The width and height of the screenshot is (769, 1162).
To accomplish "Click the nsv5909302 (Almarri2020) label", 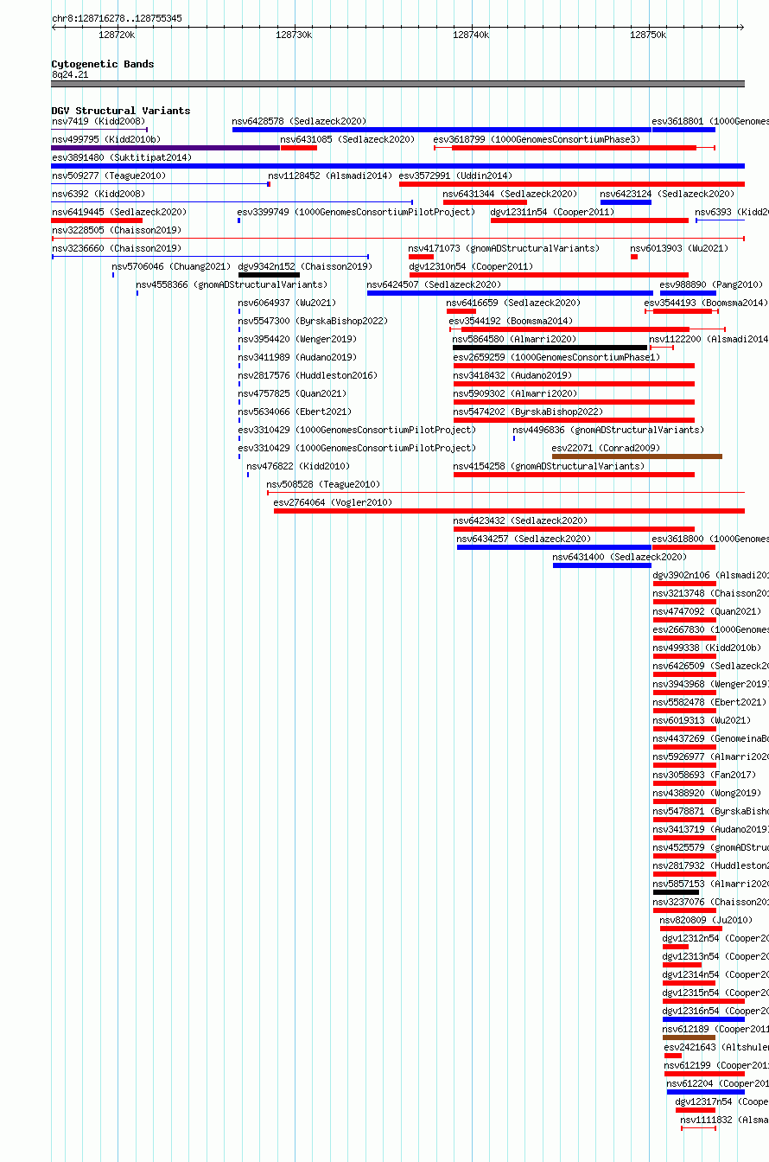I will pyautogui.click(x=516, y=393).
